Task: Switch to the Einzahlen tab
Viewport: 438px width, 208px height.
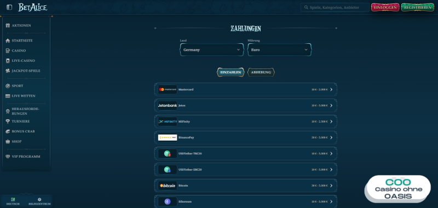Action: 230,72
